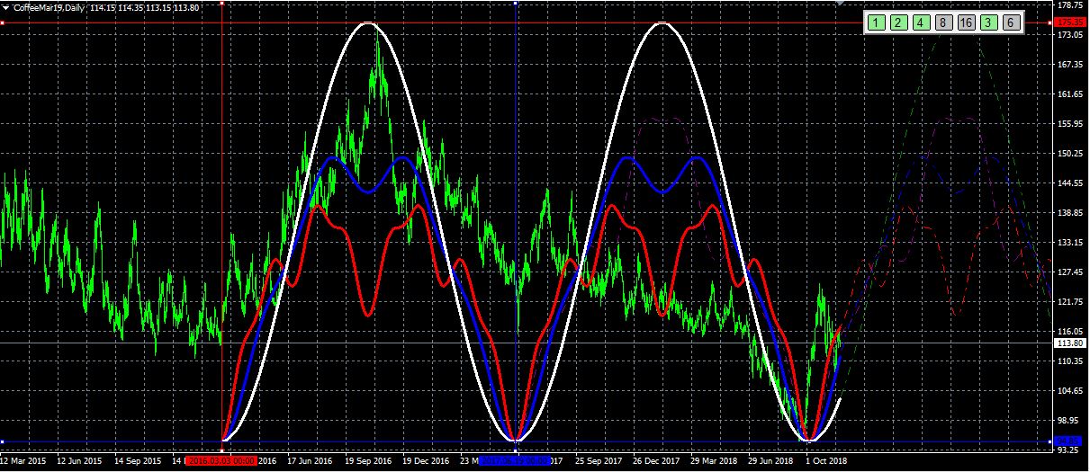Image resolution: width=1090 pixels, height=472 pixels.
Task: Select the red vertical line's top handle
Action: pos(221,4)
